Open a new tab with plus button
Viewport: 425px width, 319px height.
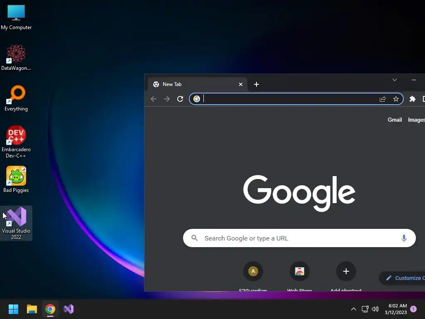click(256, 84)
